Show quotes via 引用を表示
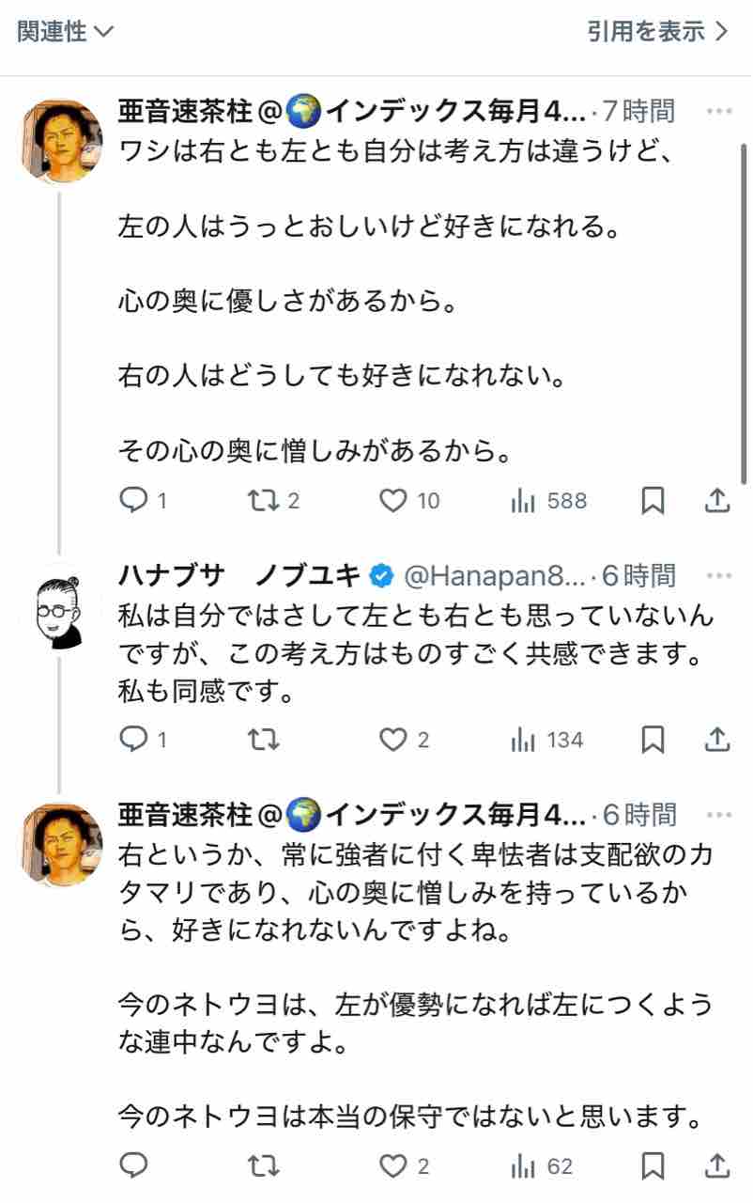Image resolution: width=753 pixels, height=1203 pixels. pyautogui.click(x=657, y=32)
